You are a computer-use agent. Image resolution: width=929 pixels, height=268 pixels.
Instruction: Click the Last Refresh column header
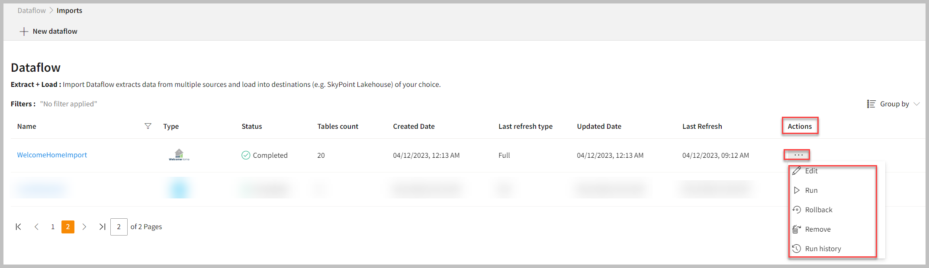[702, 127]
